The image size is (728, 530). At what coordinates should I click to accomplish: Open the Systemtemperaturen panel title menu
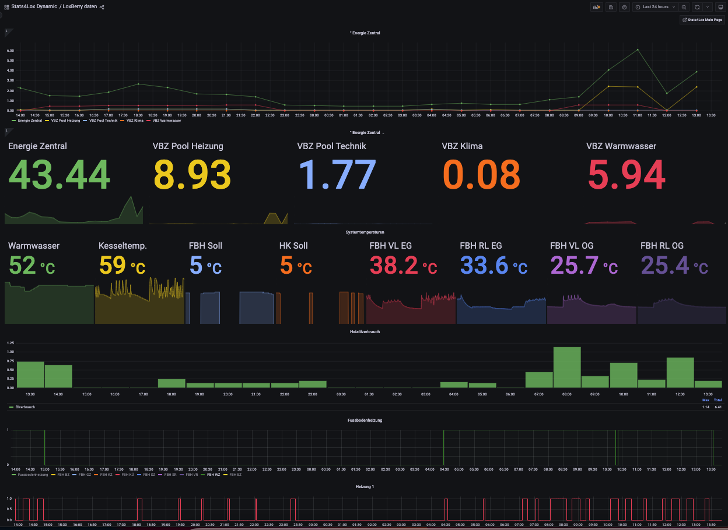[365, 232]
